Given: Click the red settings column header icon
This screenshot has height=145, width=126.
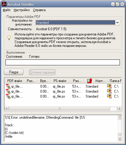Looking at the screenshot, I should click(x=89, y=81).
